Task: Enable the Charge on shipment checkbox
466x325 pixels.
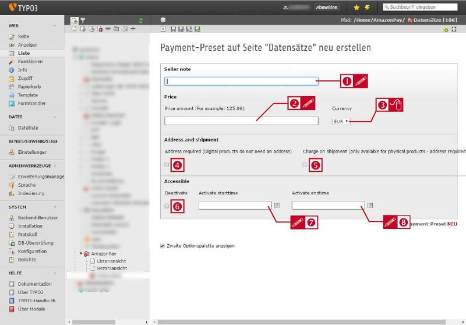Action: coord(305,164)
